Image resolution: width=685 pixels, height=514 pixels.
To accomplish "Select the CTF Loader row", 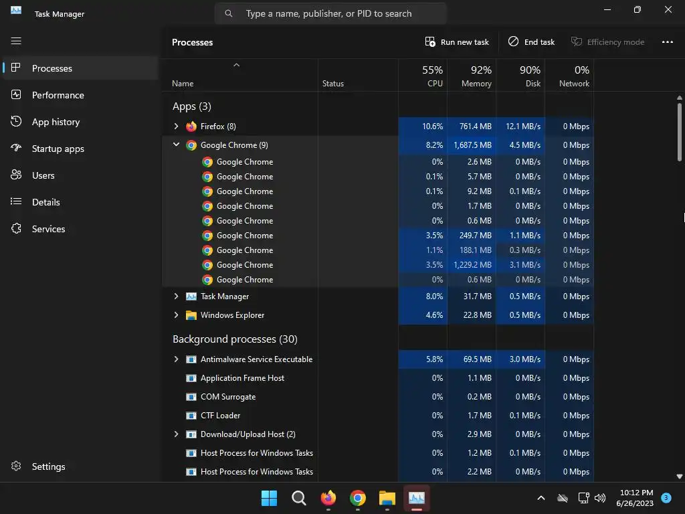I will tap(378, 416).
